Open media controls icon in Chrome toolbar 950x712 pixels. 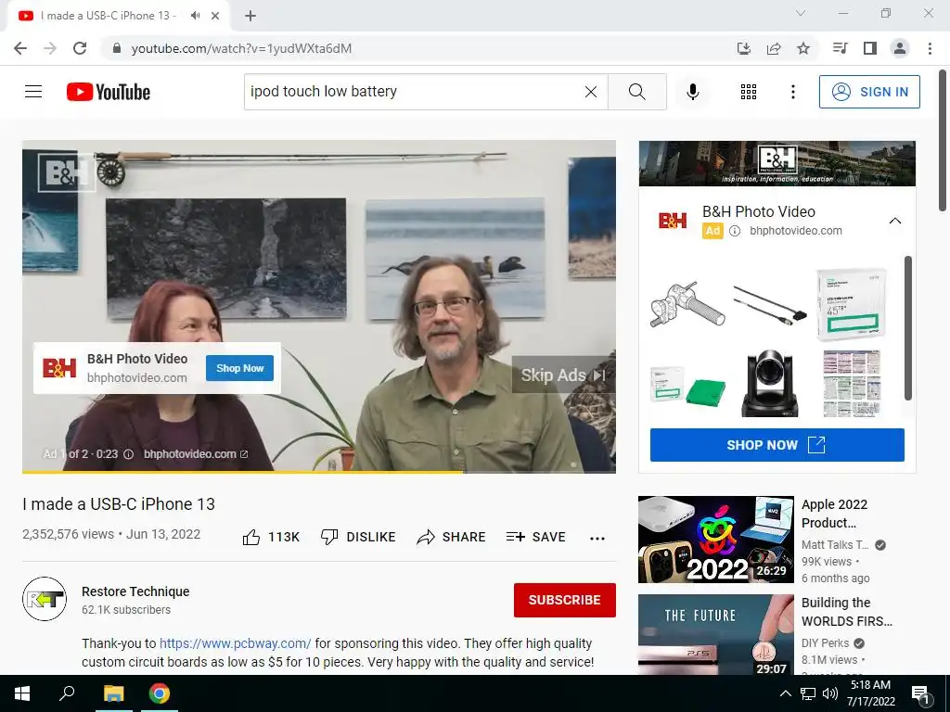tap(840, 48)
